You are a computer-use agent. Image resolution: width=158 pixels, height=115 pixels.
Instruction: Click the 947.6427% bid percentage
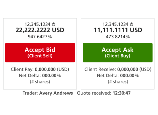pos(40,37)
